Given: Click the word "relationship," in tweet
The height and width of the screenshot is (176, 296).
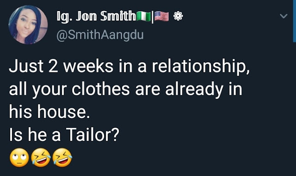Looking at the screenshot, I should (201, 66).
